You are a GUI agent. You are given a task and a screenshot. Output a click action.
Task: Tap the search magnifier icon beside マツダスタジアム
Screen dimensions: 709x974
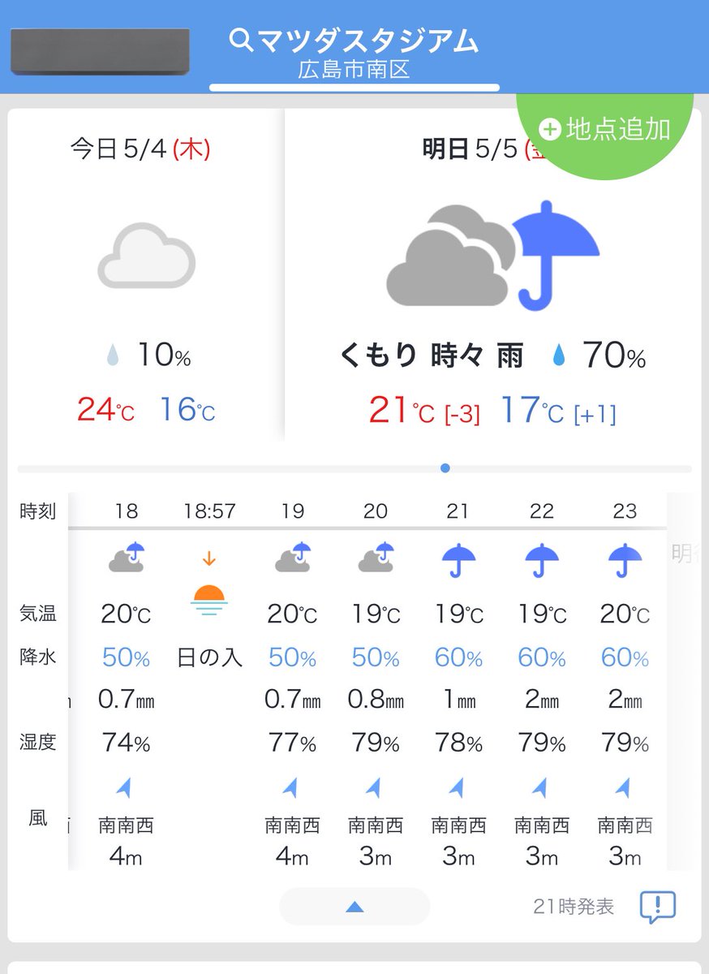coord(241,40)
